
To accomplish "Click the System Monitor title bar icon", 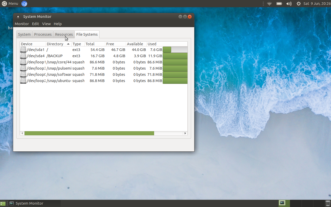I will click(x=18, y=17).
